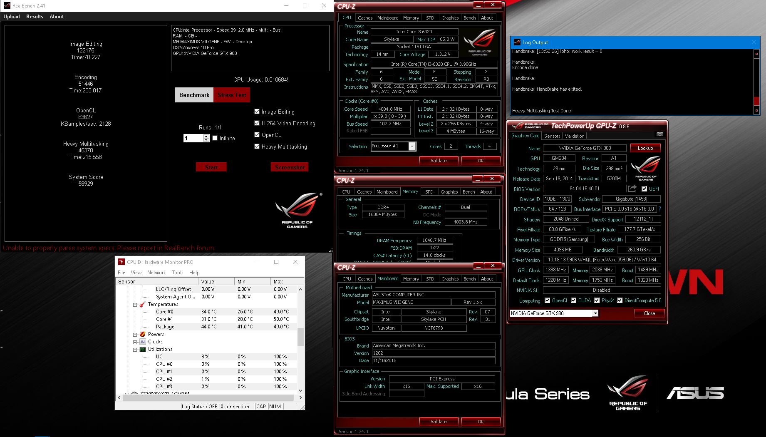Click the Clocks waveform icon in HWMonitor
Screen dimensions: 766x437
tap(143, 342)
